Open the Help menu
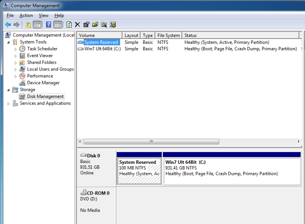Screen dimensions: 305x224 [x=59, y=15]
